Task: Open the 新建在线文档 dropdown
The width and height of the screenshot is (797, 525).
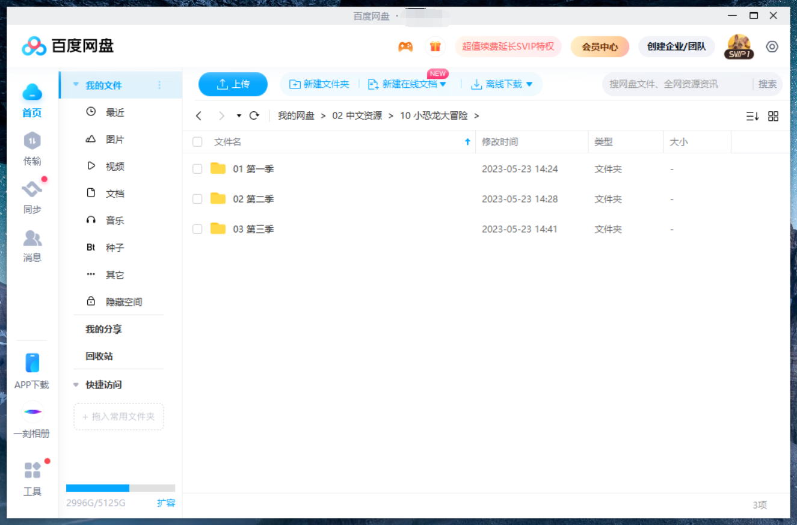Action: 443,84
